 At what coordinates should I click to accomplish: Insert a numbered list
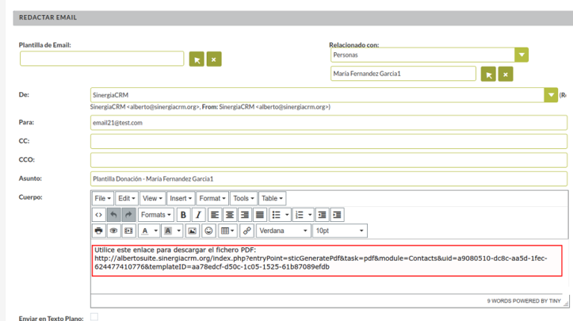tap(299, 214)
